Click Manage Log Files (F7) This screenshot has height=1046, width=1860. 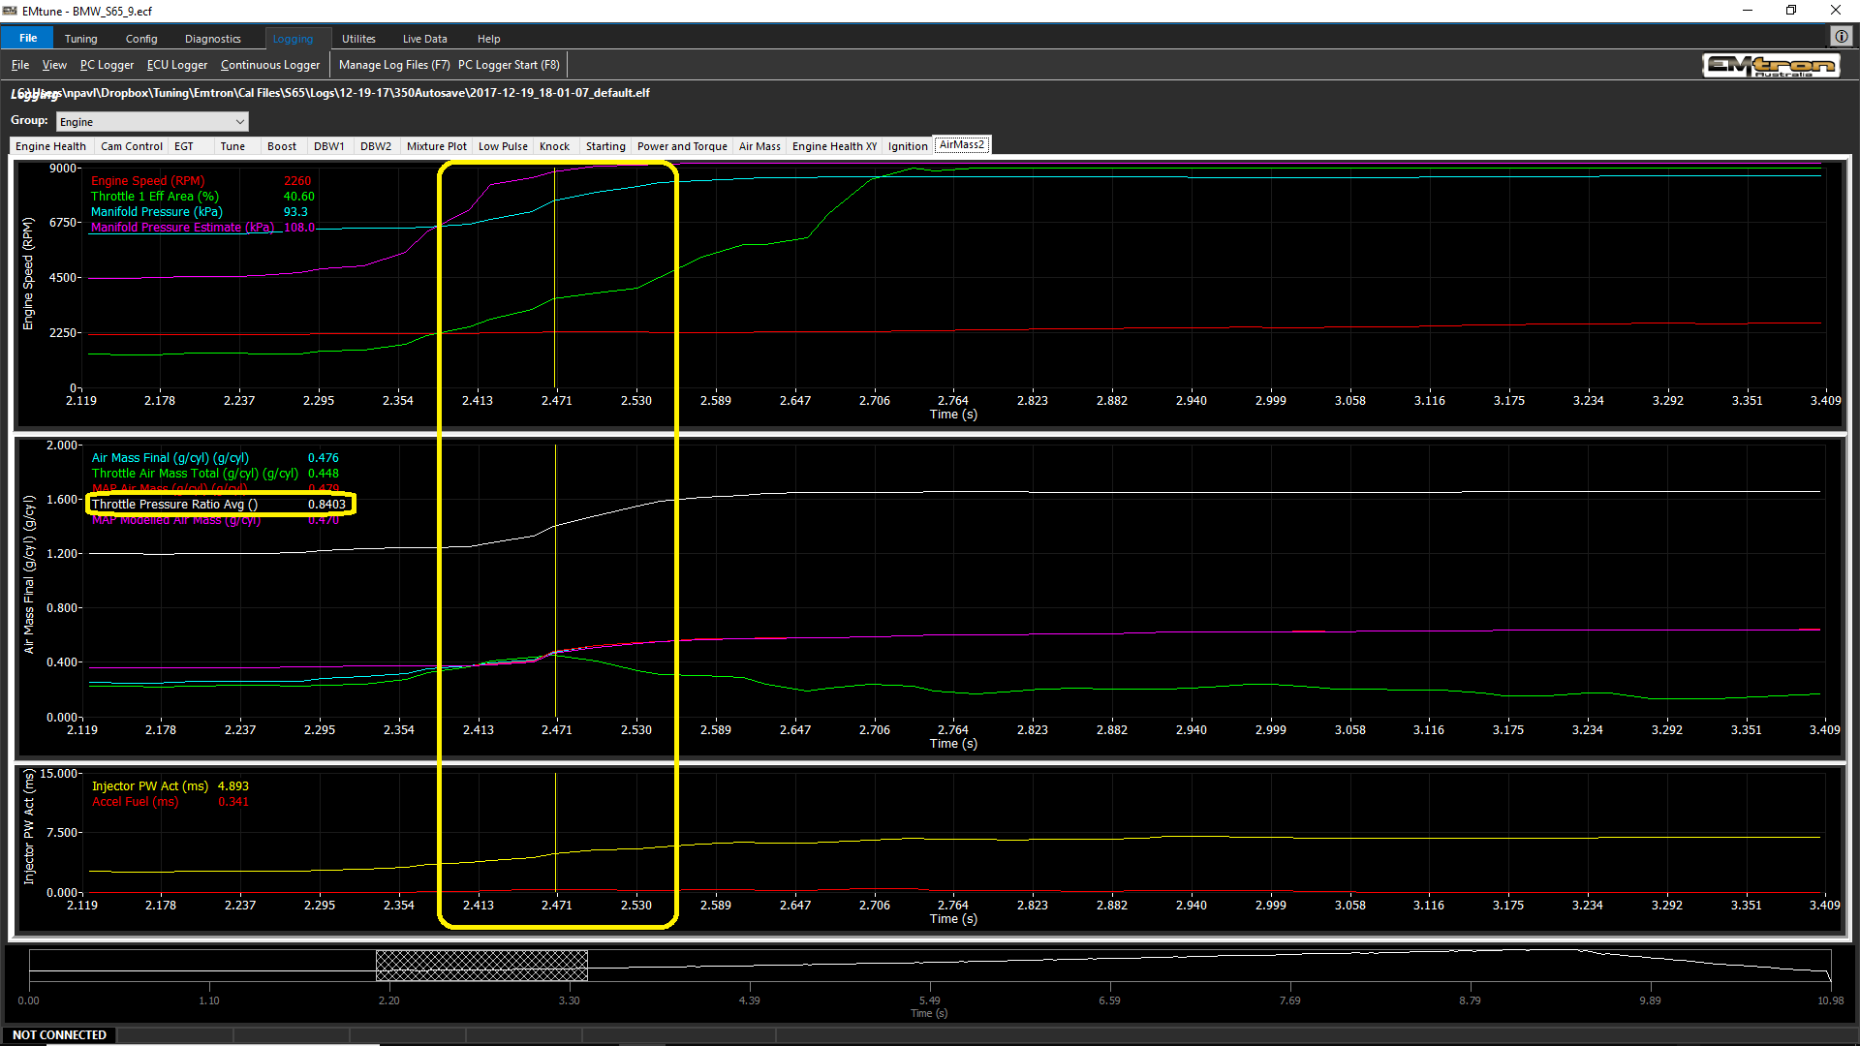coord(394,65)
